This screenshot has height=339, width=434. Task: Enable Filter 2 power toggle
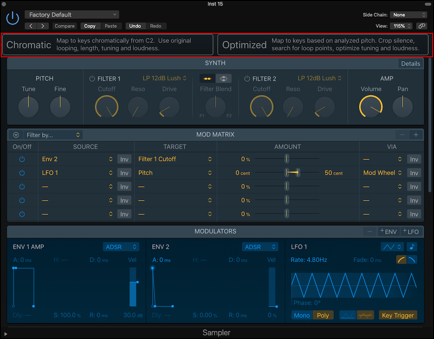tap(247, 79)
